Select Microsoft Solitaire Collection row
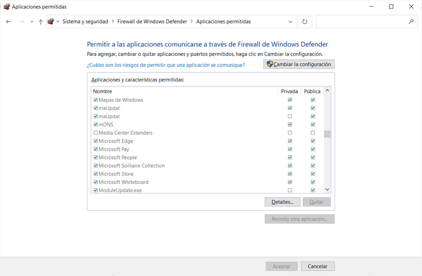The width and height of the screenshot is (422, 276). pyautogui.click(x=208, y=166)
